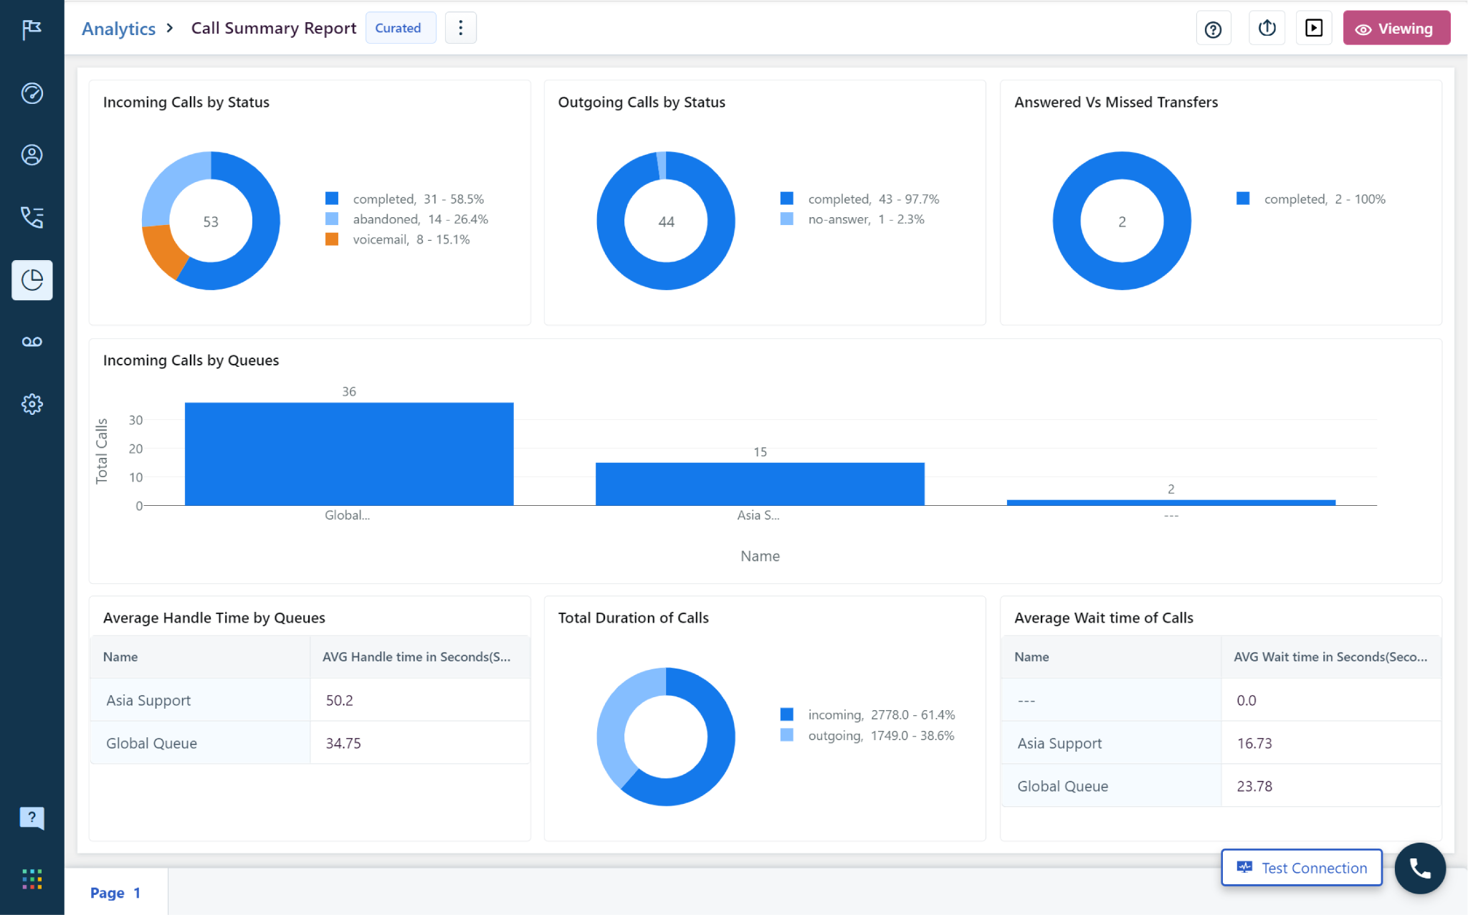Click the export/share icon in header

tap(1267, 29)
